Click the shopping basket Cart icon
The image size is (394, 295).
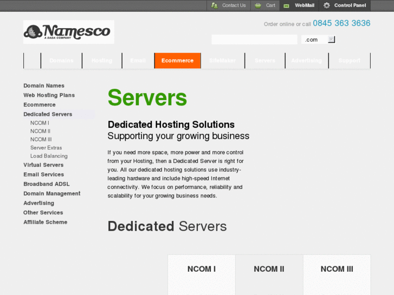258,5
